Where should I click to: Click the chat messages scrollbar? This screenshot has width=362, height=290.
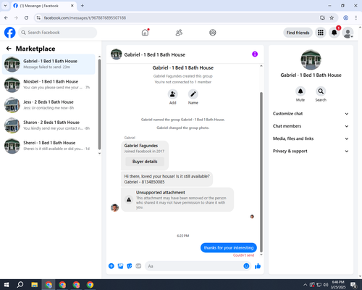[261, 172]
